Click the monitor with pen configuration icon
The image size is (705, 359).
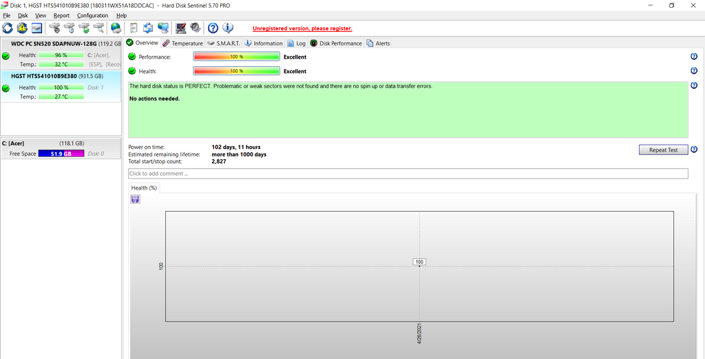pos(181,28)
